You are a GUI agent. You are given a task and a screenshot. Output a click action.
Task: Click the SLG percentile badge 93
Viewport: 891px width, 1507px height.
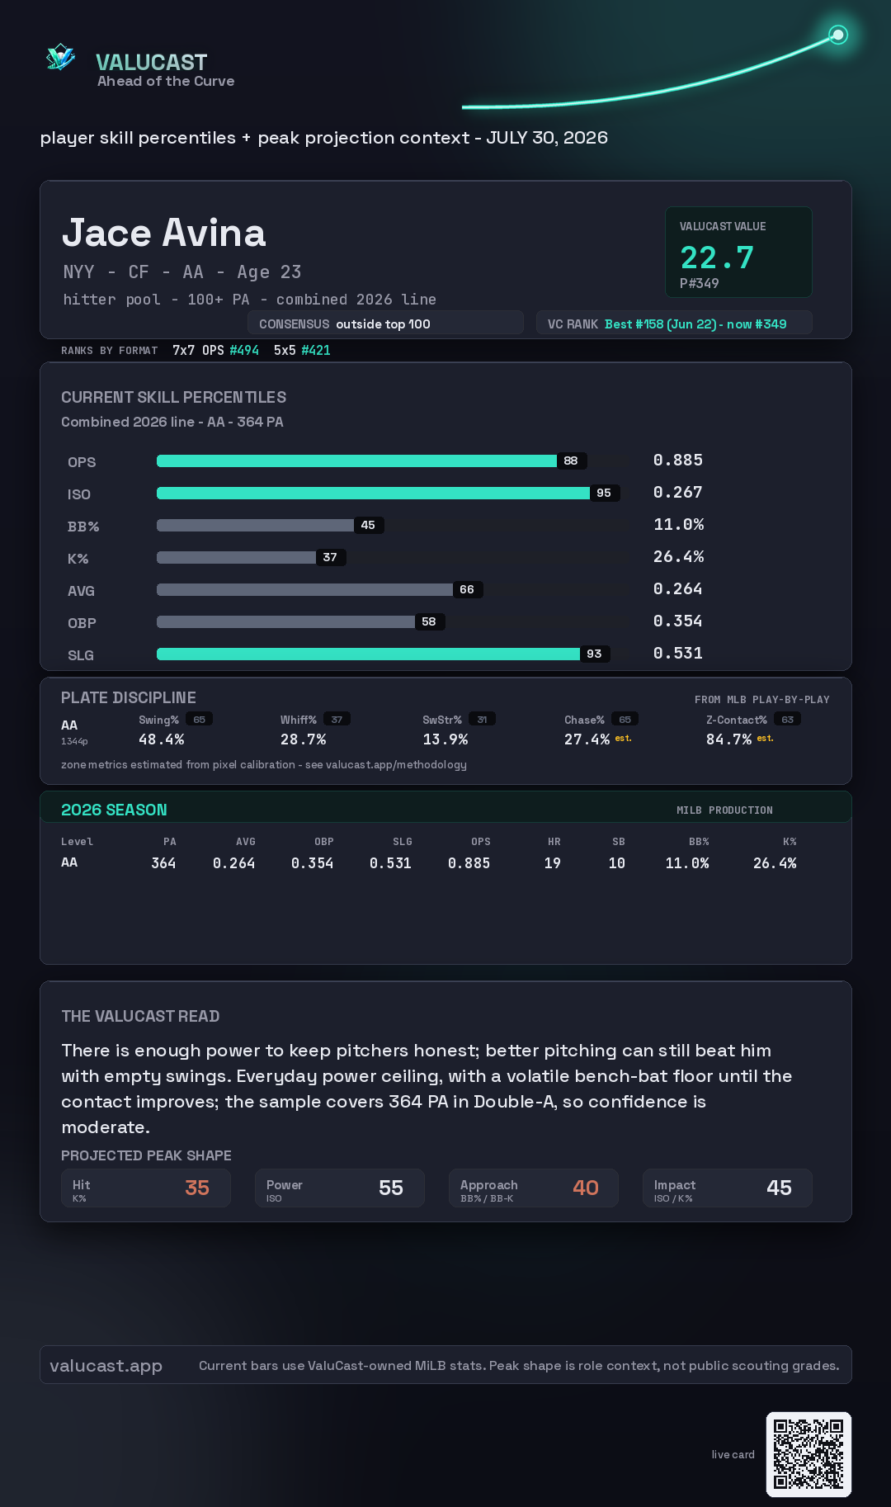click(x=594, y=654)
